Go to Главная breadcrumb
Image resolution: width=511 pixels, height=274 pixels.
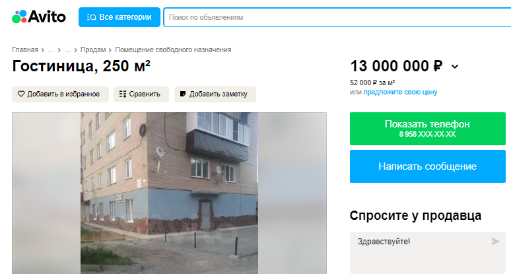point(25,50)
